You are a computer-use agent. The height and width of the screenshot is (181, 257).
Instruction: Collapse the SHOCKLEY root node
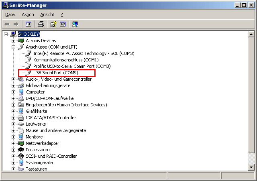click(x=6, y=34)
